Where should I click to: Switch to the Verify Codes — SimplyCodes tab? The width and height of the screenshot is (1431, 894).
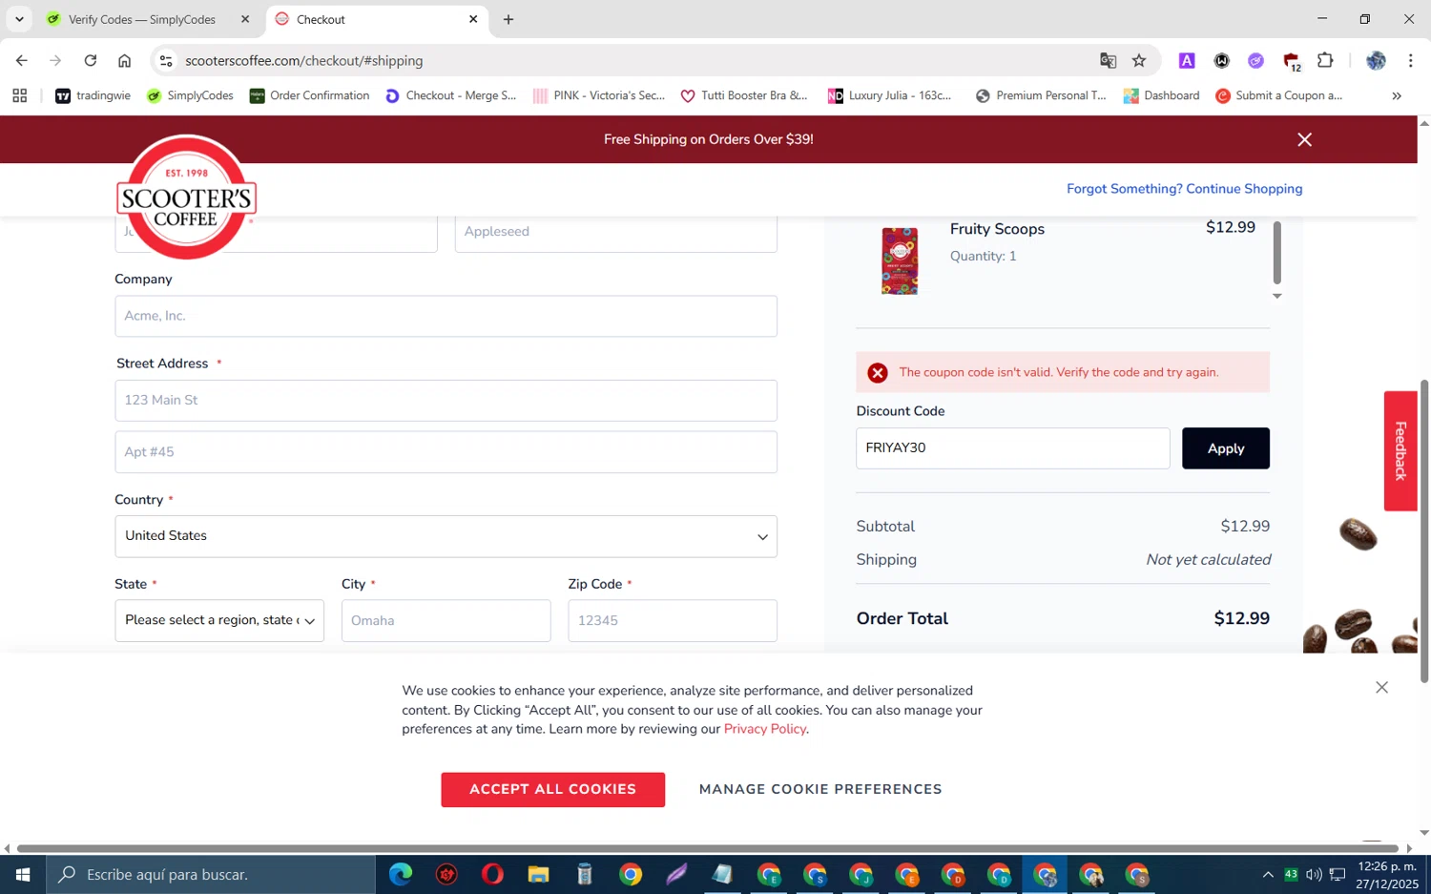pyautogui.click(x=141, y=19)
